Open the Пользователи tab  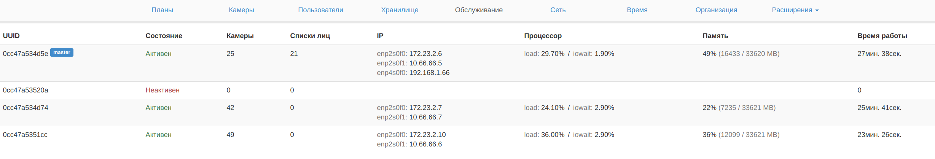[320, 10]
